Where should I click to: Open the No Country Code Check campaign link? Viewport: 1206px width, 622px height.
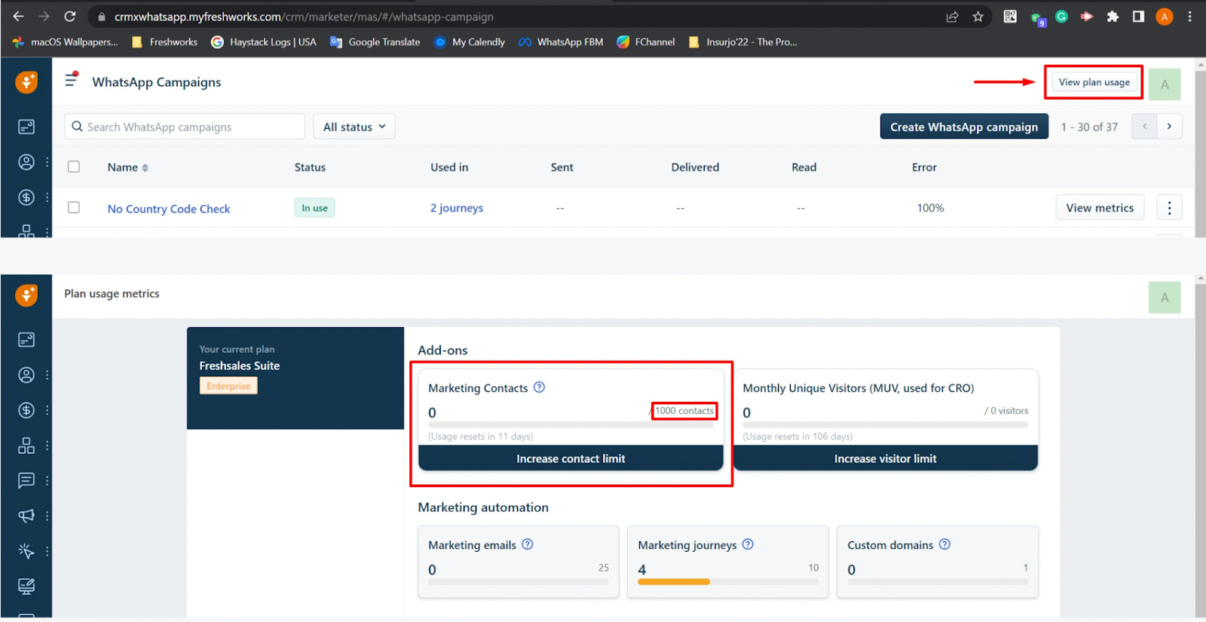[169, 209]
